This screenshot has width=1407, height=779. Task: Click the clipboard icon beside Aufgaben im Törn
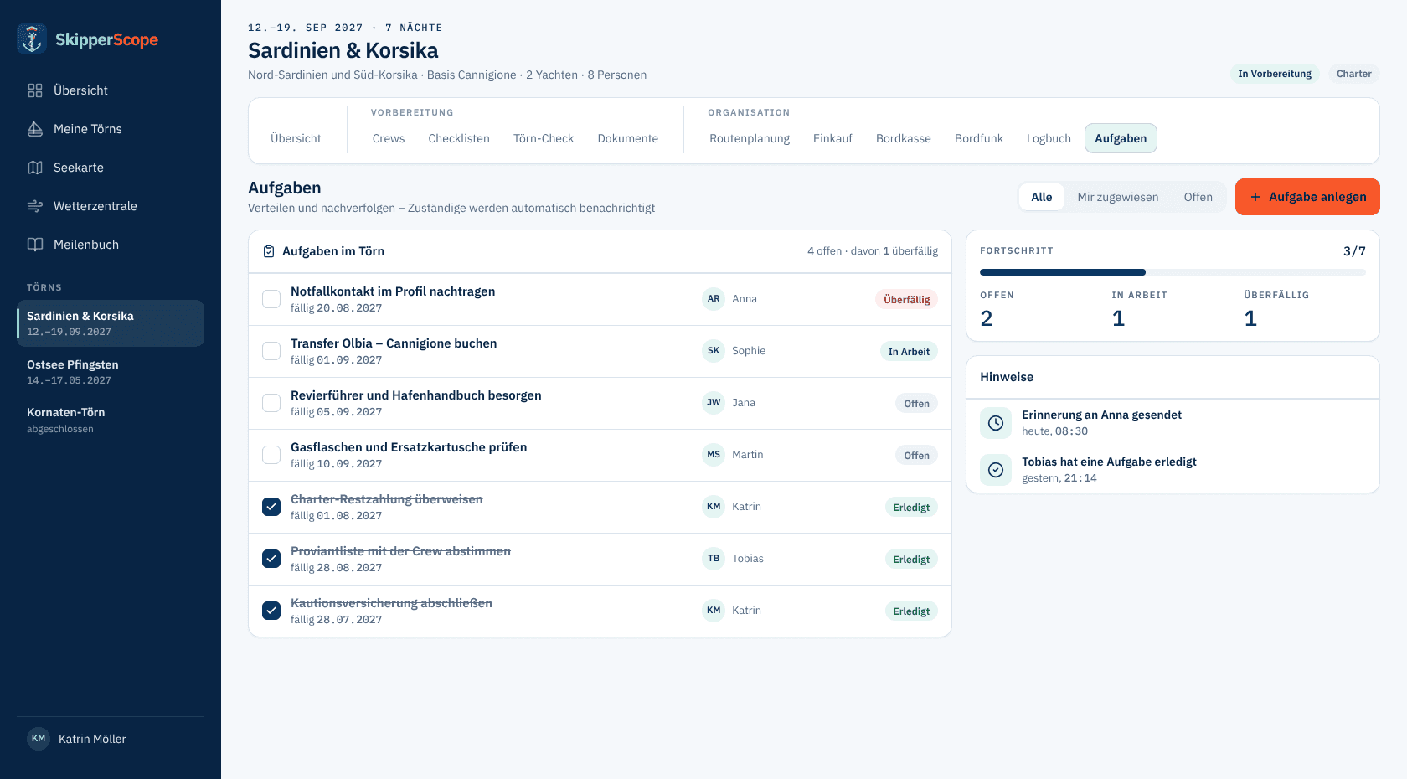coord(269,251)
